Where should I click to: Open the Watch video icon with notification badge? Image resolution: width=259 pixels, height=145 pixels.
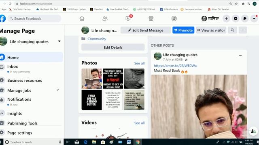point(128,19)
